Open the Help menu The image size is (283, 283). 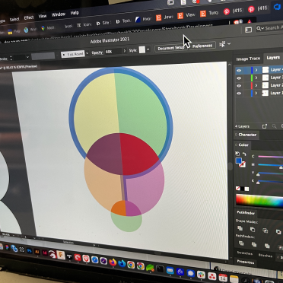tap(75, 13)
